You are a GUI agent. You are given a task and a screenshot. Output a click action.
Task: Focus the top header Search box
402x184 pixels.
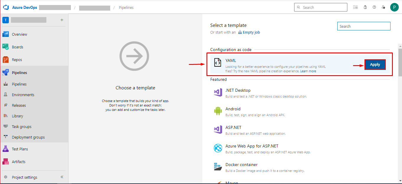coord(321,7)
